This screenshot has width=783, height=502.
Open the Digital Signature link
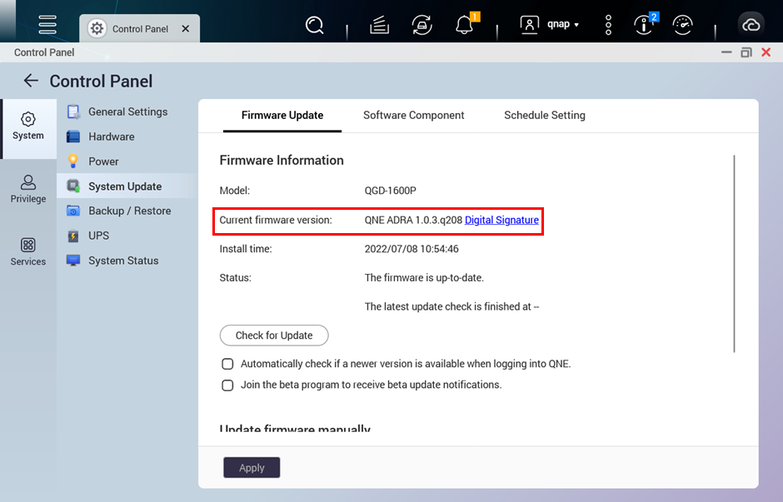coord(501,220)
